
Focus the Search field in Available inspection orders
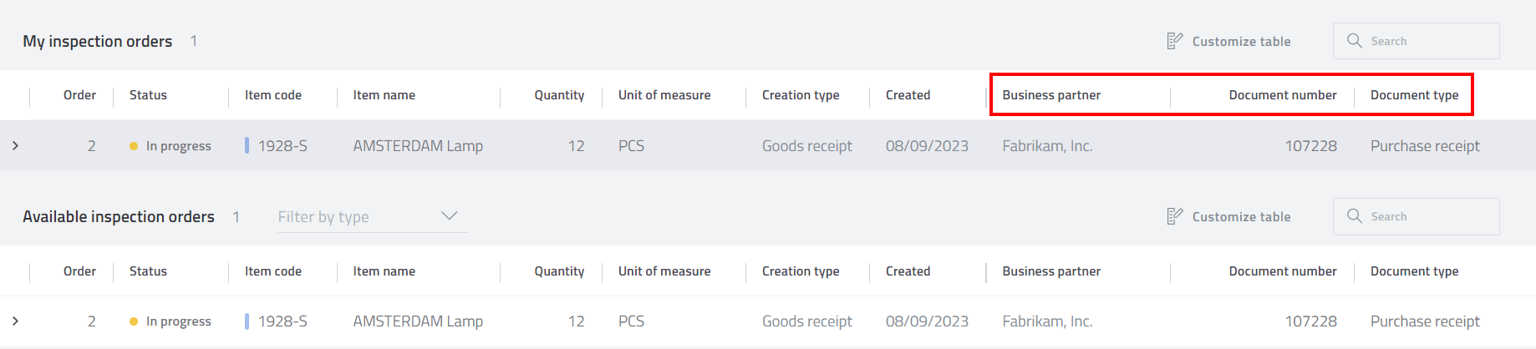1429,216
